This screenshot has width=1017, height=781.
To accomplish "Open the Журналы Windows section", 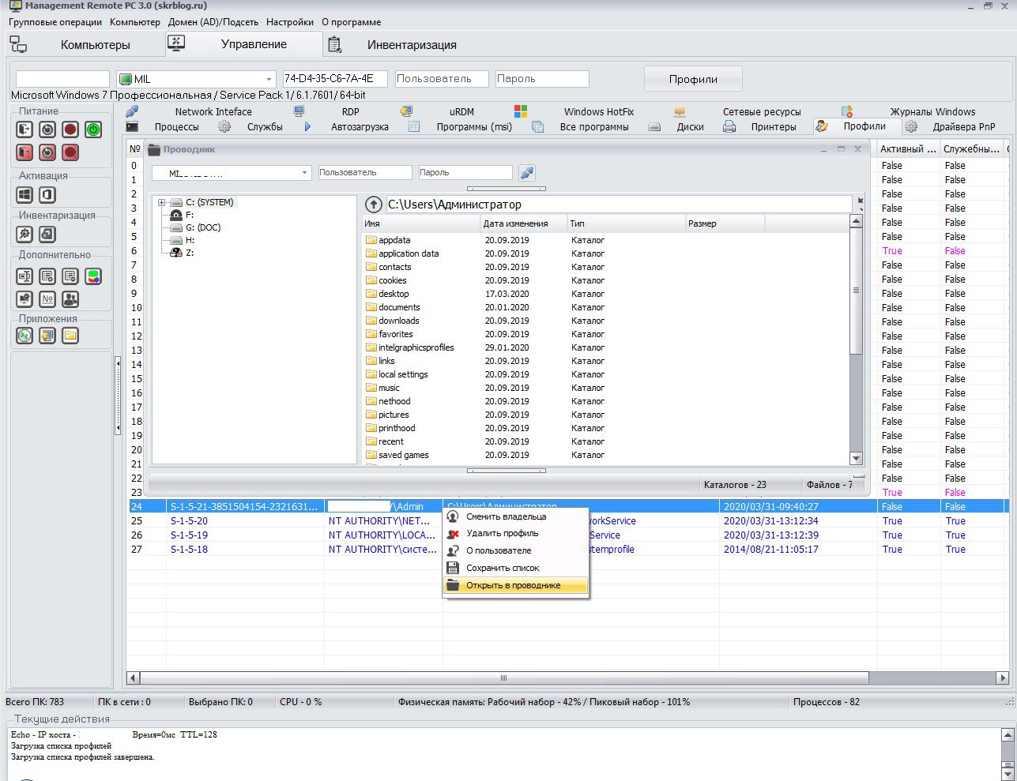I will coord(932,111).
